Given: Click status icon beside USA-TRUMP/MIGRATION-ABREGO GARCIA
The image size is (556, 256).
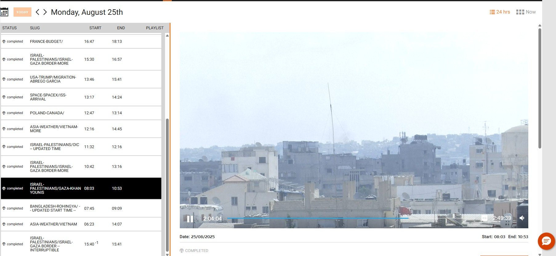Looking at the screenshot, I should (4, 79).
